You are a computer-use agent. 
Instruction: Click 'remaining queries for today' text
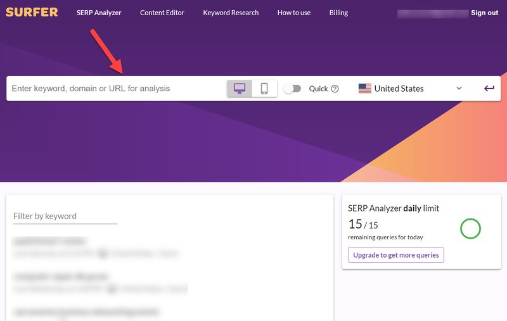385,237
